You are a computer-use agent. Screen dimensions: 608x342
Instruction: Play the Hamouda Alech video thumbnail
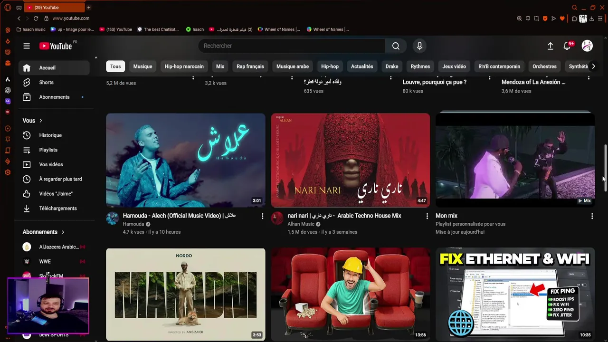pyautogui.click(x=185, y=160)
